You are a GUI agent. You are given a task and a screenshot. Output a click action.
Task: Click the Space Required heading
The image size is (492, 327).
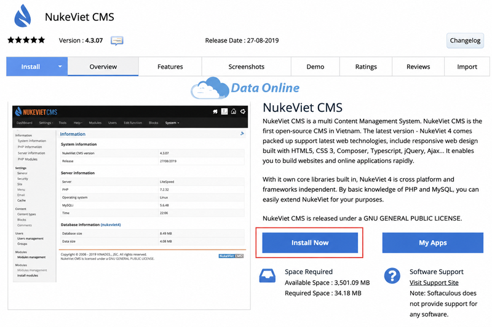pos(309,272)
